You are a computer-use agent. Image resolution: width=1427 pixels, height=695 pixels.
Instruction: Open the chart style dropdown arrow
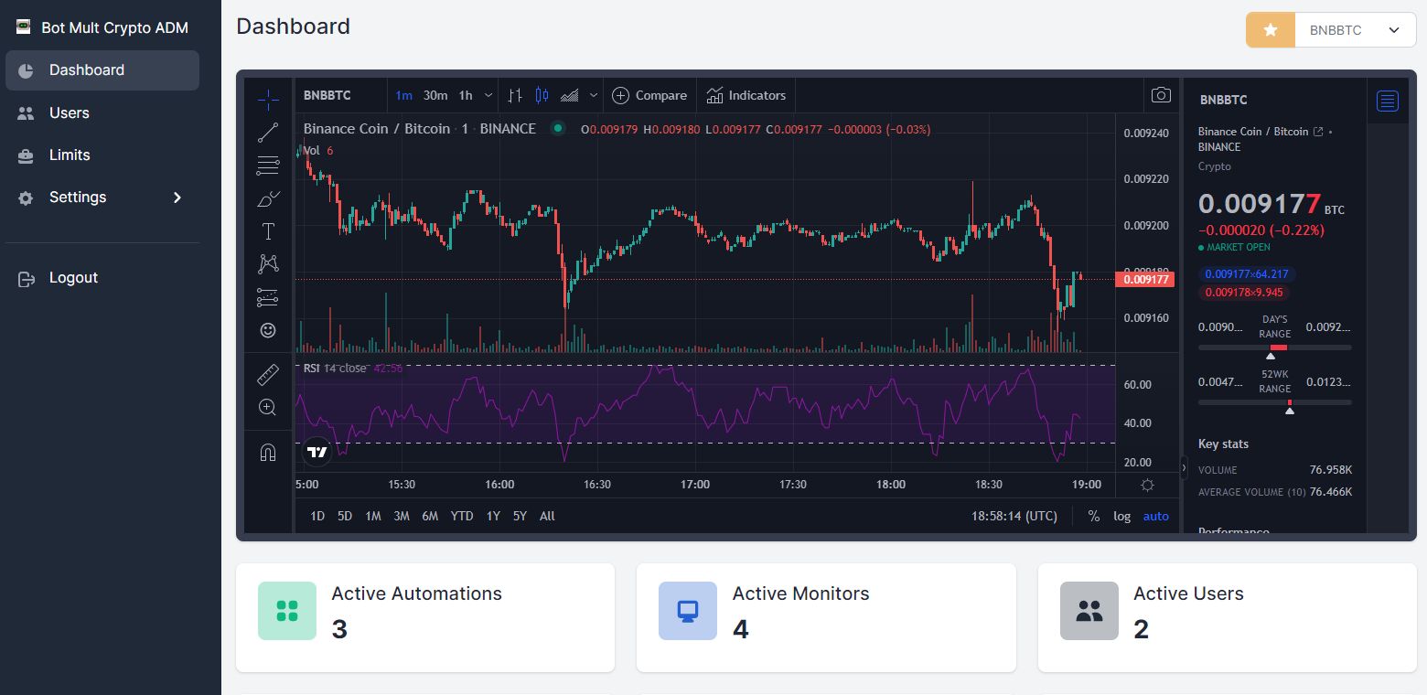[x=594, y=95]
